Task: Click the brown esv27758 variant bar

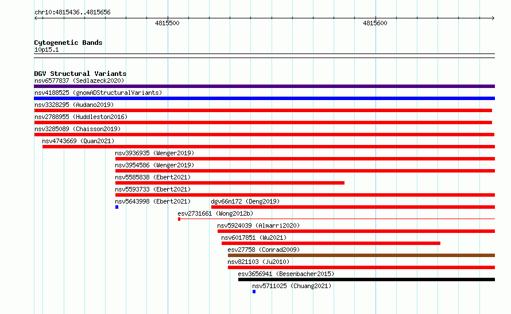Action: (361, 255)
